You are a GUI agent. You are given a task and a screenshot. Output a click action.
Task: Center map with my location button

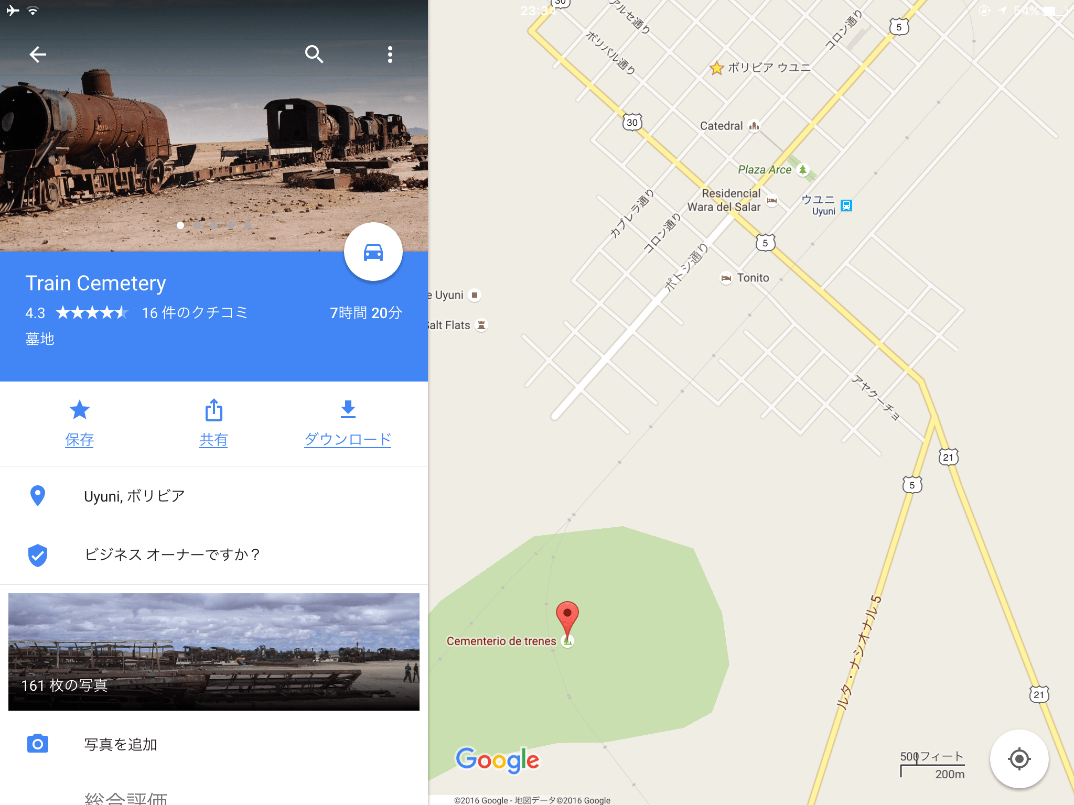pyautogui.click(x=1019, y=758)
